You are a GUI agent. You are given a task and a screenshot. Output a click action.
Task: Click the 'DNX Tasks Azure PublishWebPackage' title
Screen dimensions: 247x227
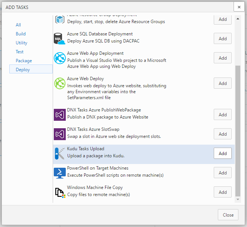point(104,110)
